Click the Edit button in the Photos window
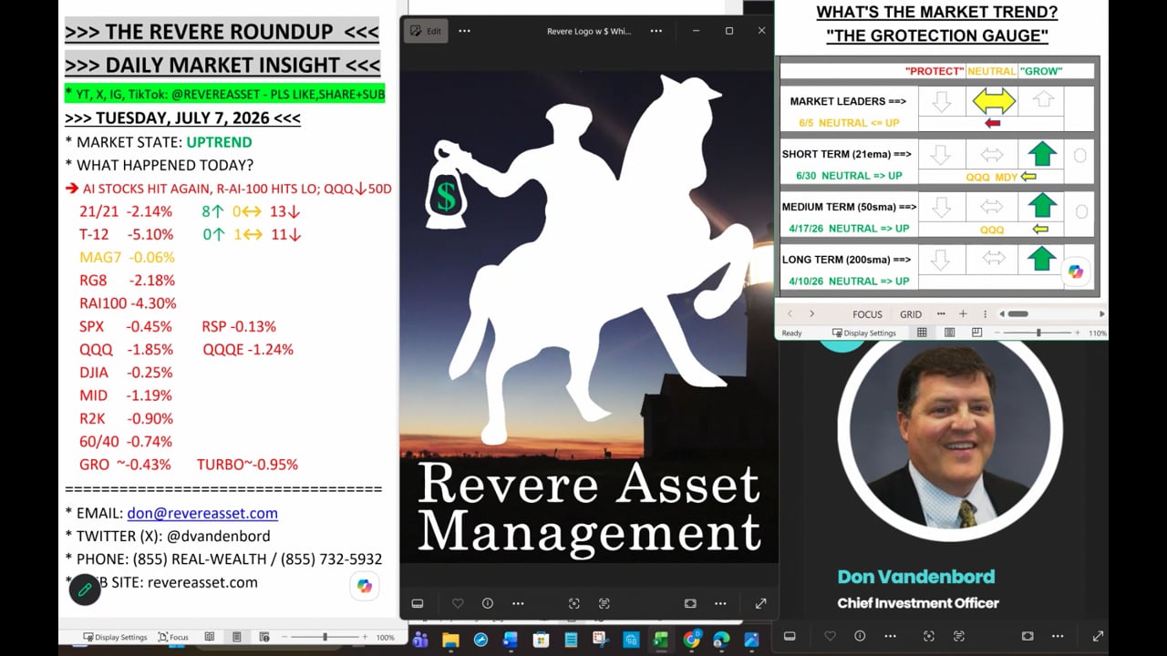Viewport: 1167px width, 656px height. [x=426, y=30]
